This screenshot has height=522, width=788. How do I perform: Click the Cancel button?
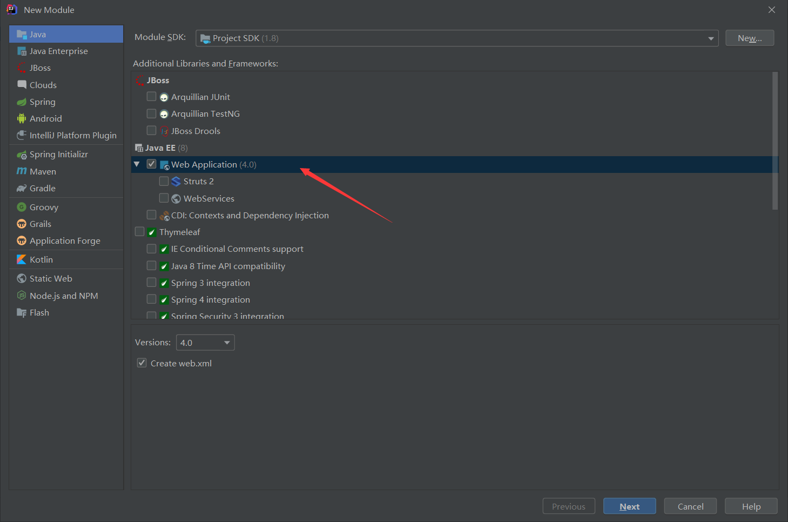(x=690, y=506)
